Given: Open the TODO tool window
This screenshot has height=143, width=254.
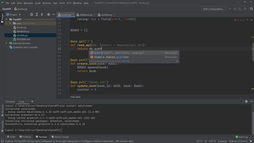Looking at the screenshot, I should 11,137.
